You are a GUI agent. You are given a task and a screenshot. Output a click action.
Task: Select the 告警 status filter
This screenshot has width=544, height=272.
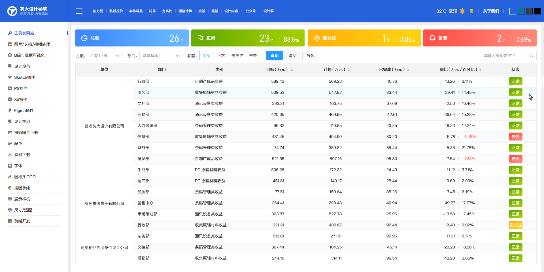point(253,56)
